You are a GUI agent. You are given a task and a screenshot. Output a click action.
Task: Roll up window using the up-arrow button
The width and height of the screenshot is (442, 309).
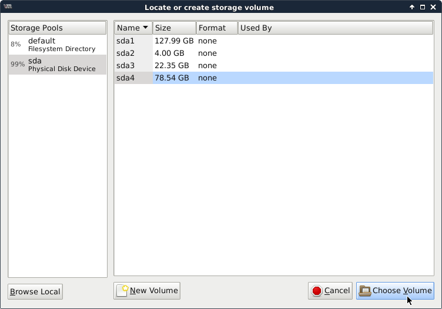(x=411, y=7)
